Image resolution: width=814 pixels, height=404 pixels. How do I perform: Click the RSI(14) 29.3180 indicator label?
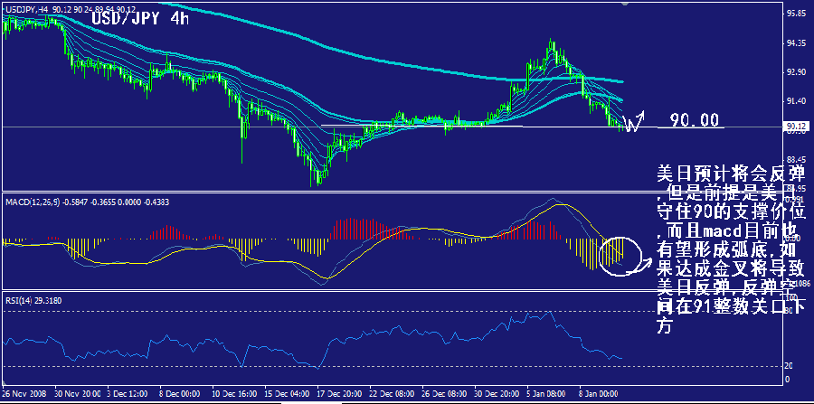(33, 299)
